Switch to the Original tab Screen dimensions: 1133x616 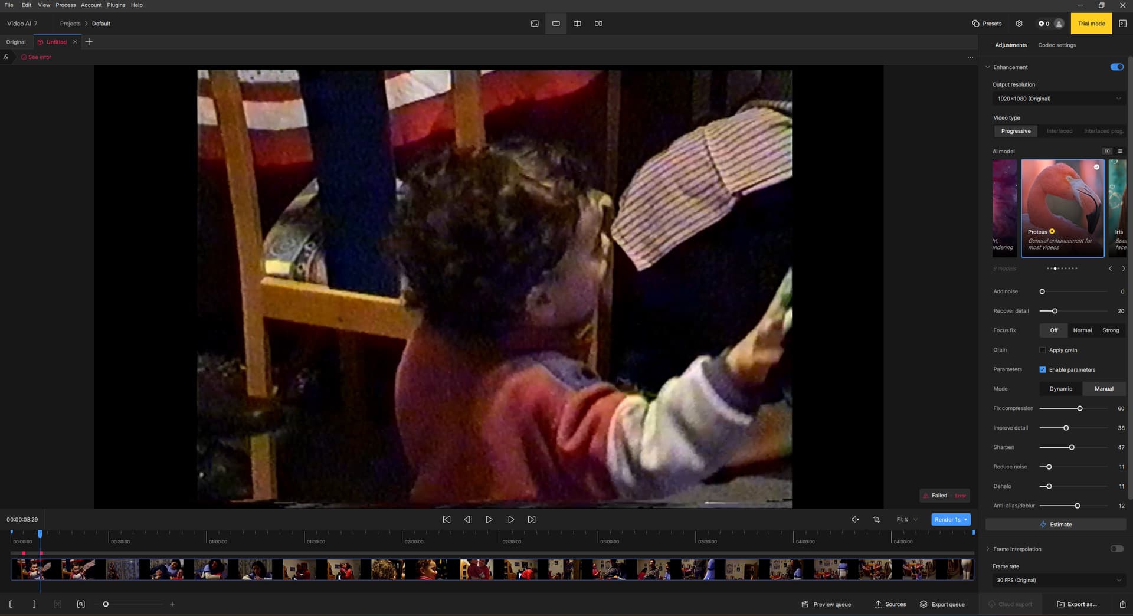pyautogui.click(x=16, y=42)
